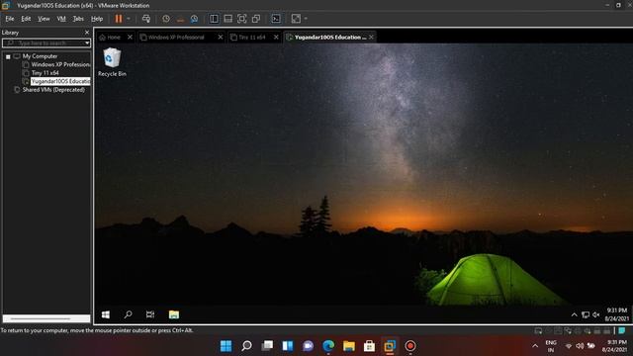This screenshot has width=633, height=356.
Task: Select My Computer in the library tree
Action: (x=40, y=56)
